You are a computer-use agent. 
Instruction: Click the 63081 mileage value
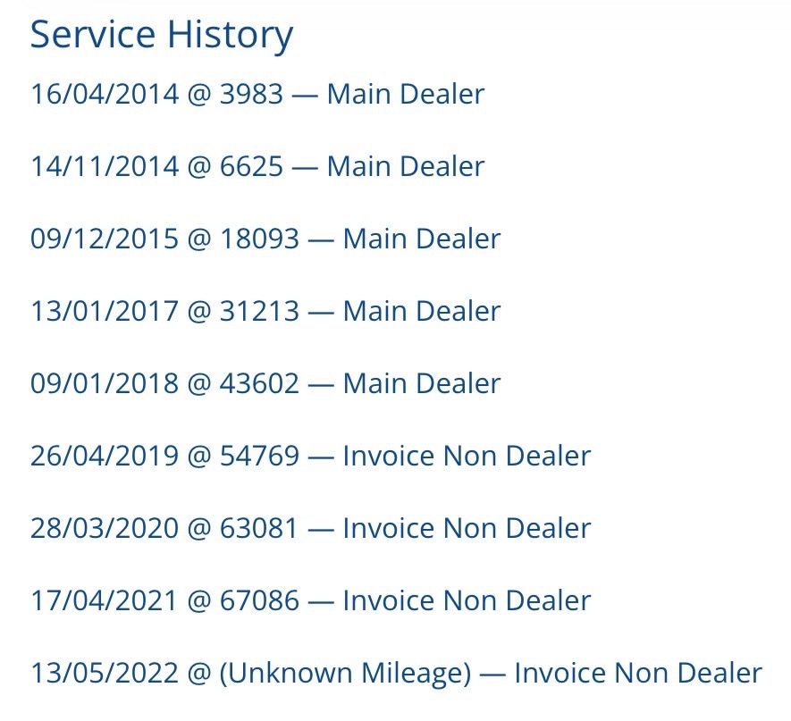[259, 528]
